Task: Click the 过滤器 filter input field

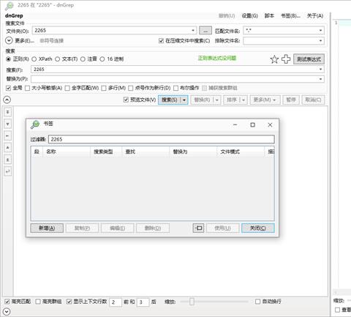Action: coord(162,139)
